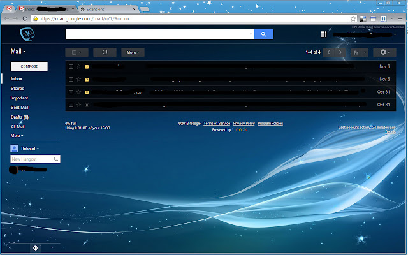Open Sent Mail
This screenshot has width=408, height=255.
[x=19, y=108]
